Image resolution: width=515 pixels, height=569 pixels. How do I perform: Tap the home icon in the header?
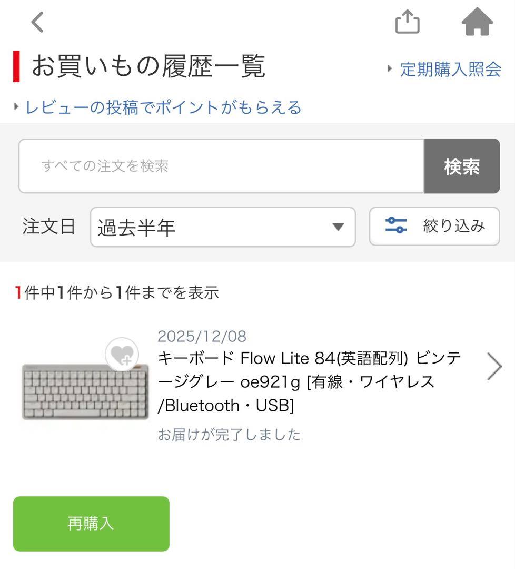click(x=477, y=22)
